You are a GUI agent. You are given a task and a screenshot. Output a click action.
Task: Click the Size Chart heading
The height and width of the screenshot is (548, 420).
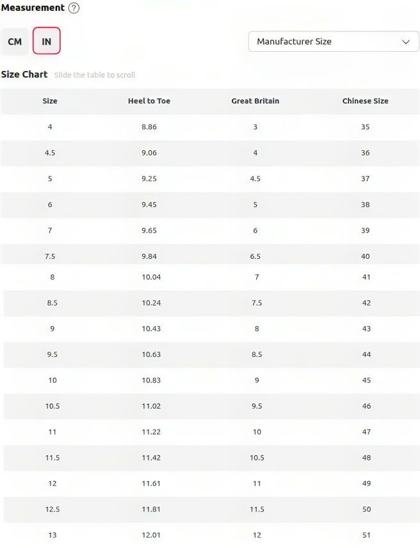(x=24, y=74)
